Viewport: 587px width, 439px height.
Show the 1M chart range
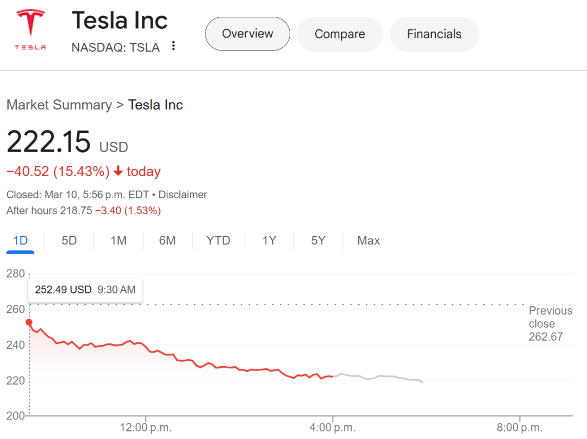tap(118, 240)
